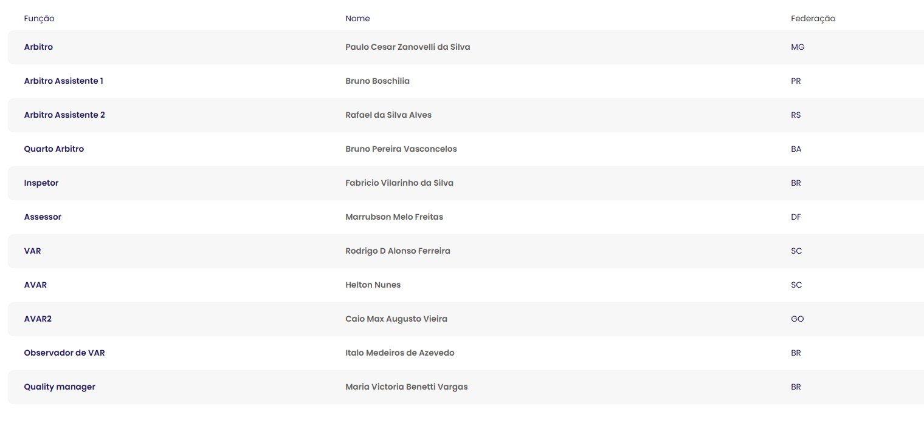
Task: Select referee Paulo Cesar Zanovelli da Silva
Action: click(407, 47)
